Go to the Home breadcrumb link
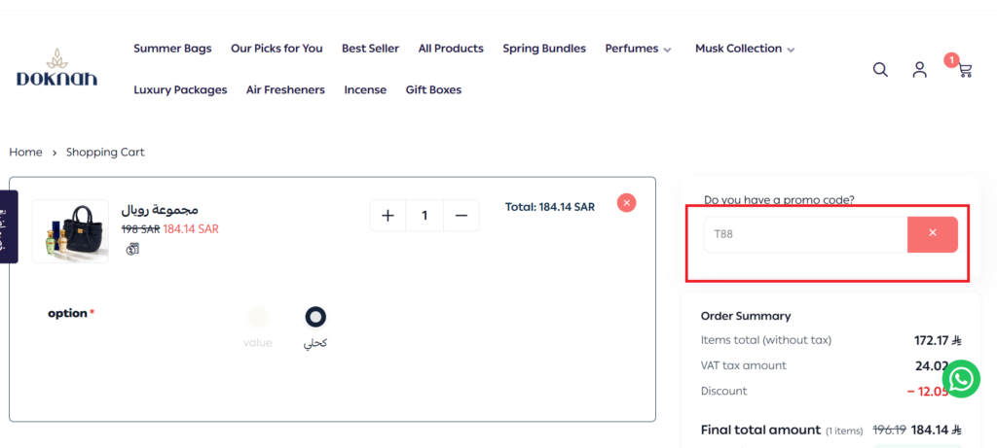The width and height of the screenshot is (997, 448). coord(25,153)
